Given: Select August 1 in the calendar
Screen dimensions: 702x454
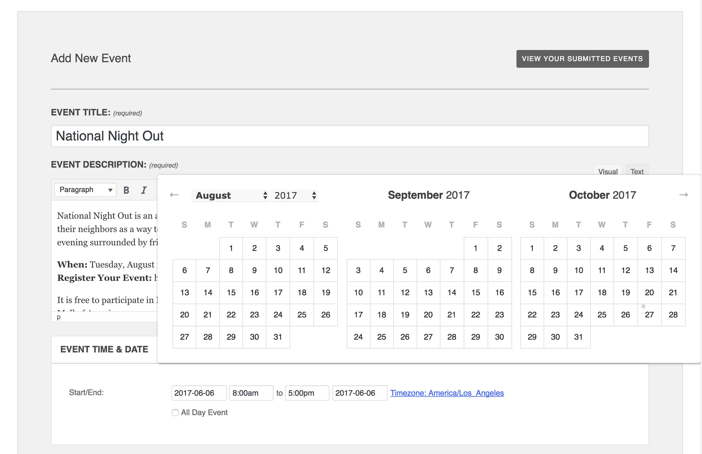Looking at the screenshot, I should 231,248.
